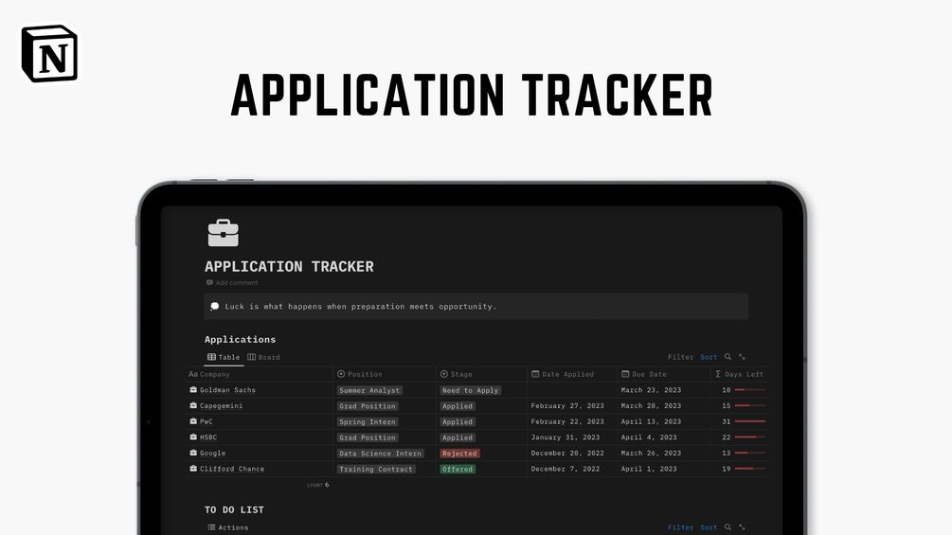
Task: Open Sort for To Do List
Action: pyautogui.click(x=709, y=527)
